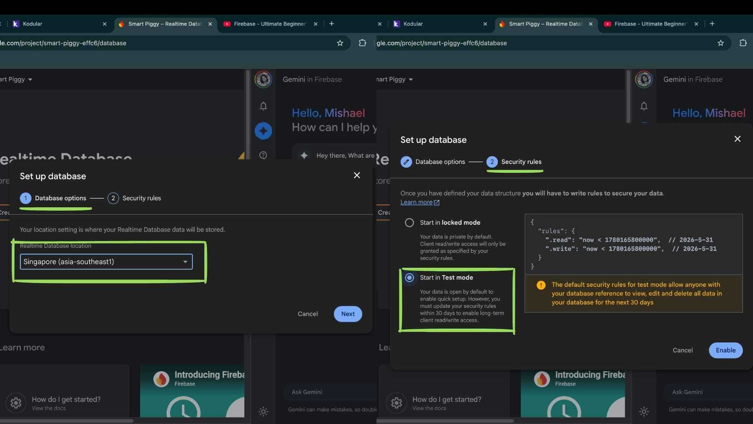The height and width of the screenshot is (424, 753).
Task: Open 'How do I get started?' in right console
Action: coord(447,399)
